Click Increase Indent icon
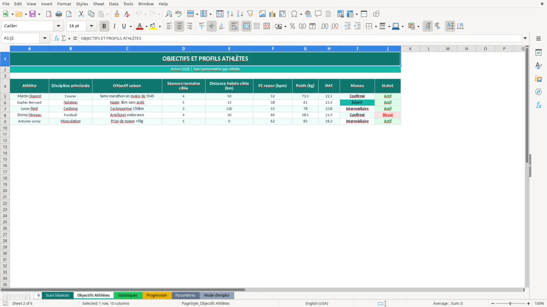This screenshot has width=547, height=307. coord(347,26)
